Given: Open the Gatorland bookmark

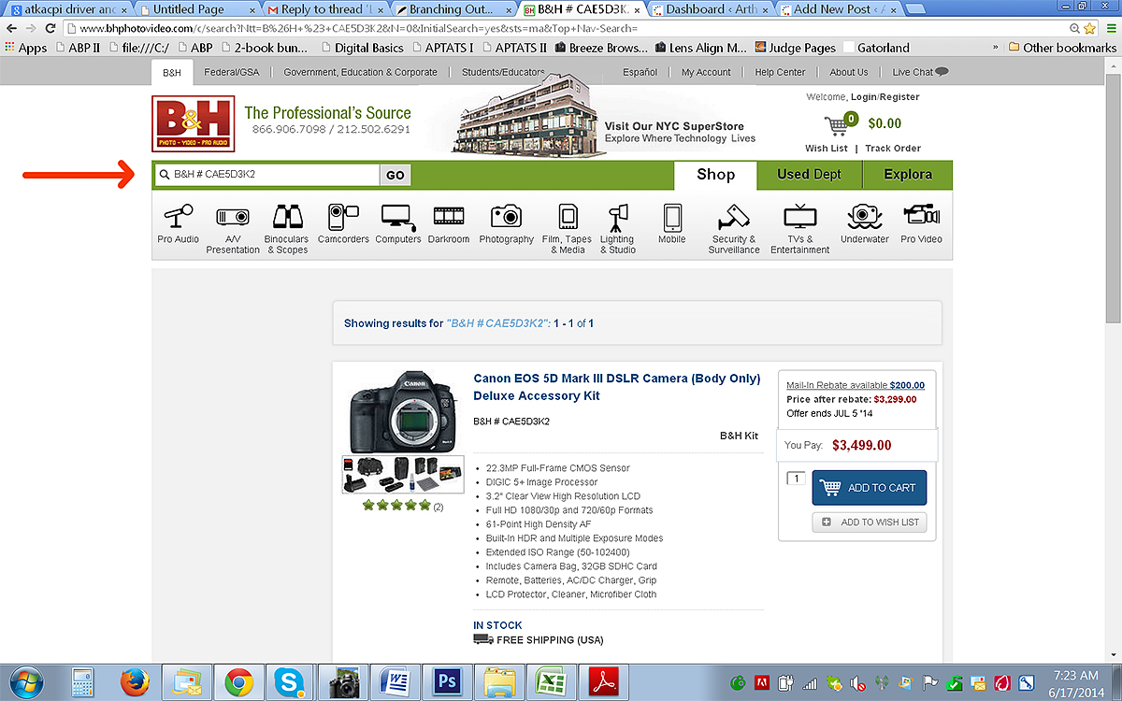Looking at the screenshot, I should (x=876, y=48).
